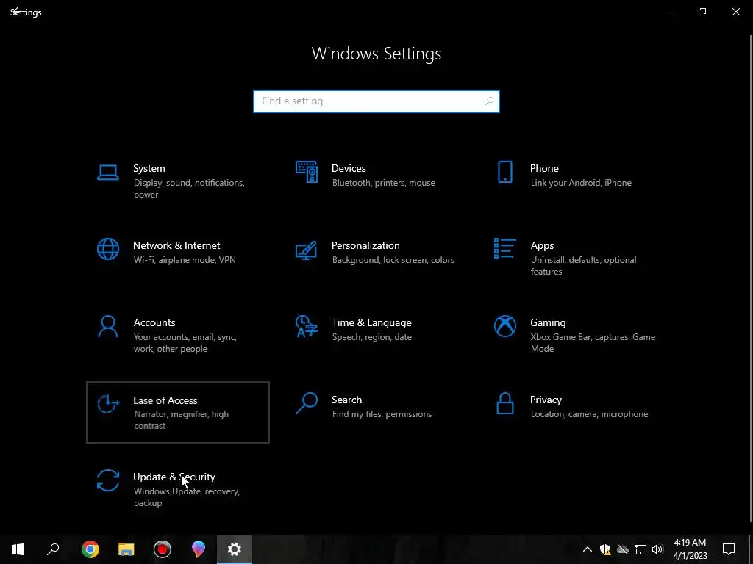
Task: Open the red record app on taskbar
Action: tap(163, 549)
